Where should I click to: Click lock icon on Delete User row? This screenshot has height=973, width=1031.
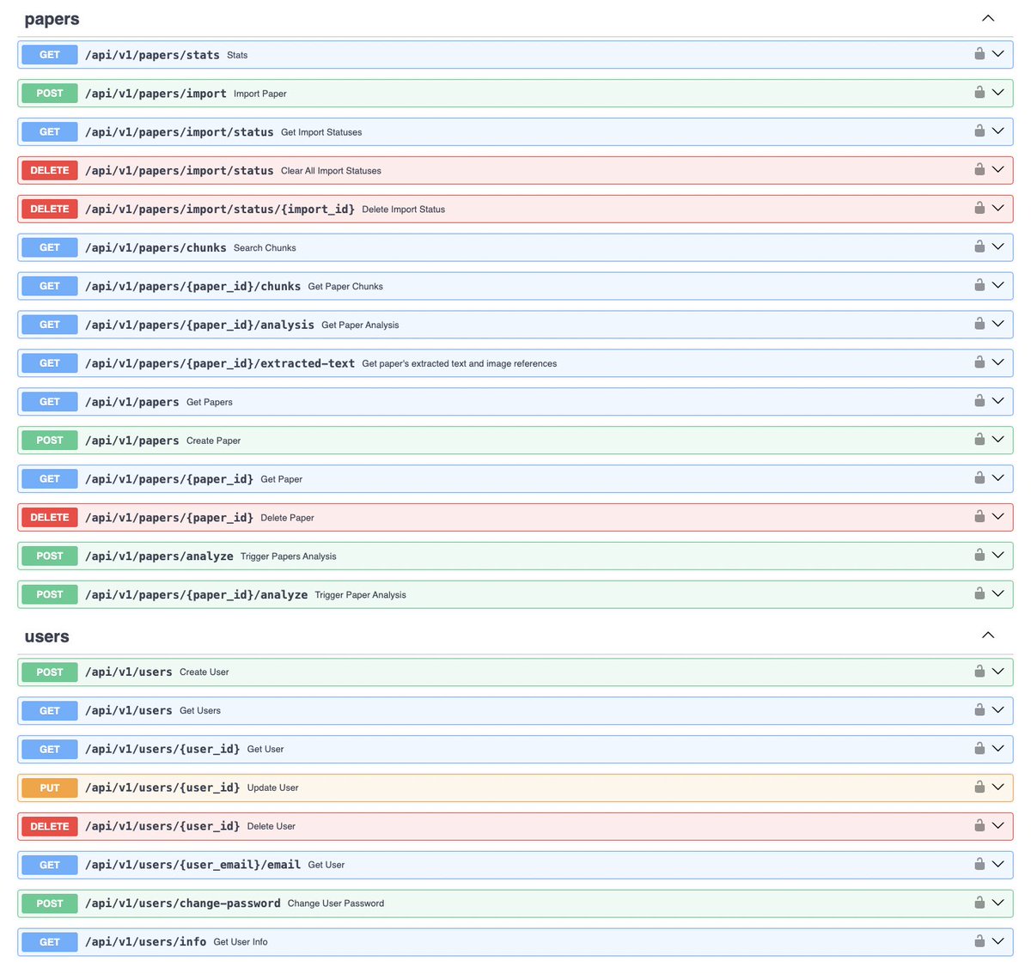tap(979, 826)
